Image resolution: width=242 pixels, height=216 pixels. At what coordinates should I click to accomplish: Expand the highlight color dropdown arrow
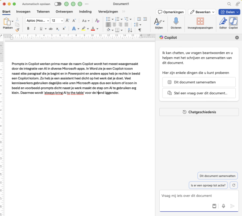tap(88, 29)
